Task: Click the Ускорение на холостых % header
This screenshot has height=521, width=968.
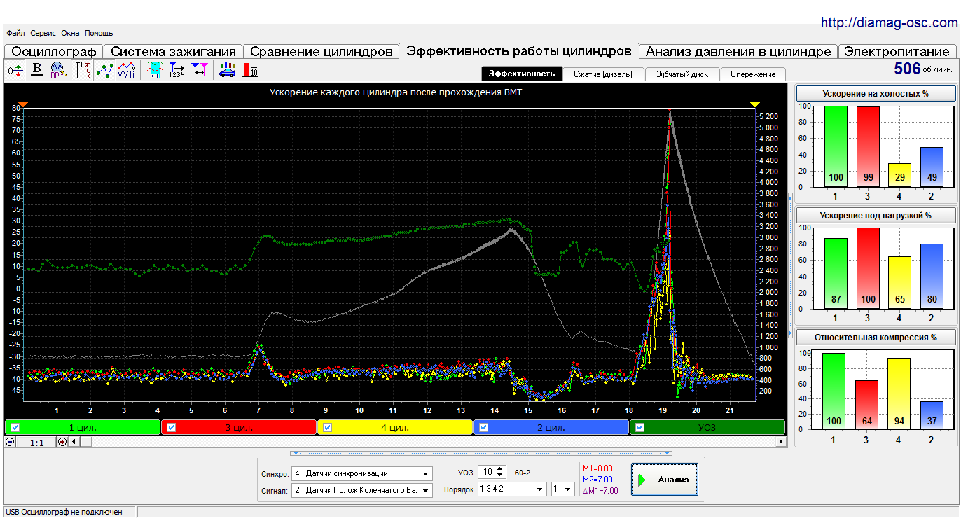Action: 876,94
